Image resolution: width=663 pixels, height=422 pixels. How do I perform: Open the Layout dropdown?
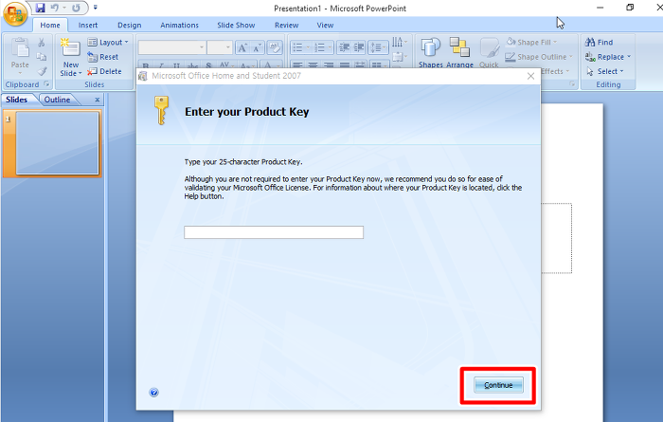[108, 43]
